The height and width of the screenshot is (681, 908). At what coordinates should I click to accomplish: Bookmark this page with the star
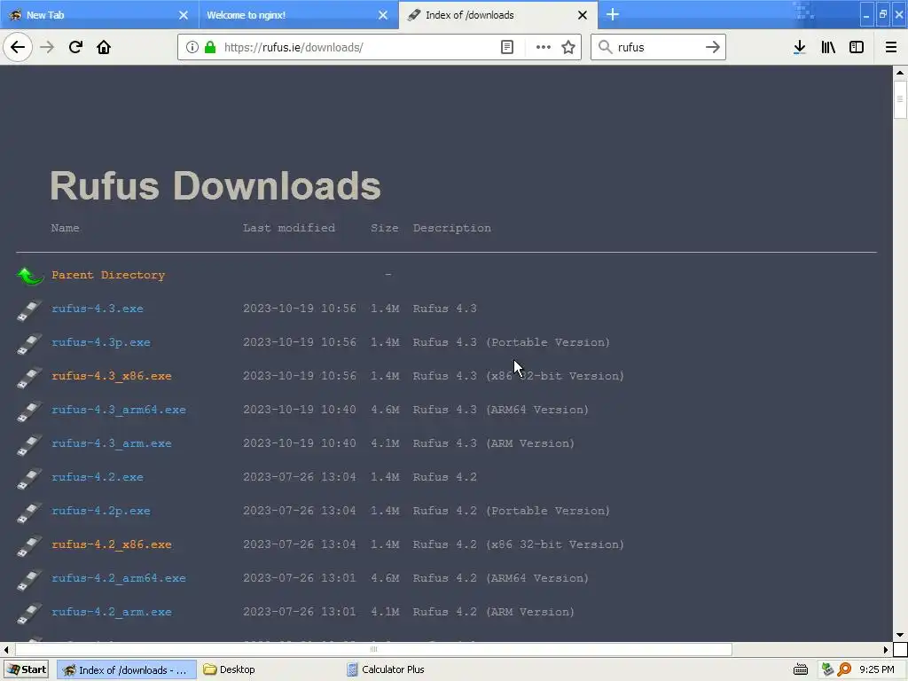[x=568, y=47]
